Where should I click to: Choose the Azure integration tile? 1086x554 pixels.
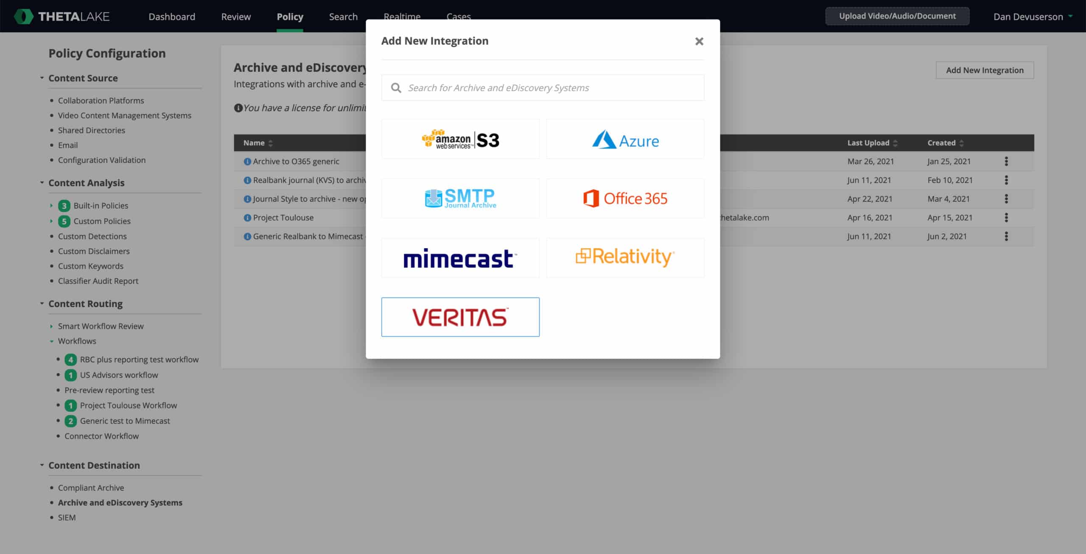click(625, 139)
